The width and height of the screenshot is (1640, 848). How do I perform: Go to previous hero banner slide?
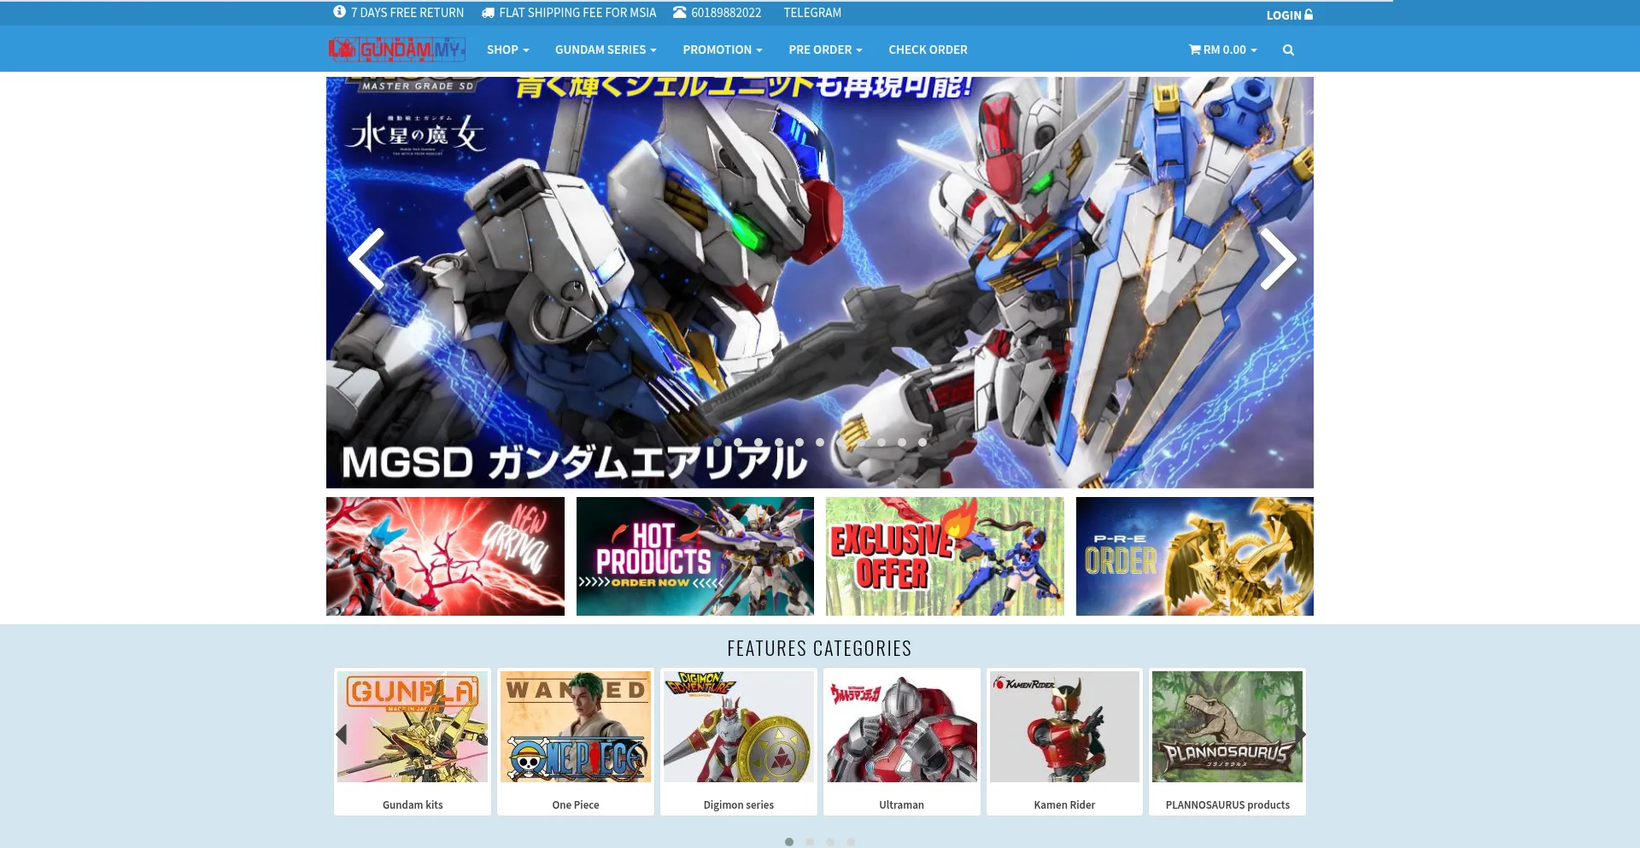[366, 259]
